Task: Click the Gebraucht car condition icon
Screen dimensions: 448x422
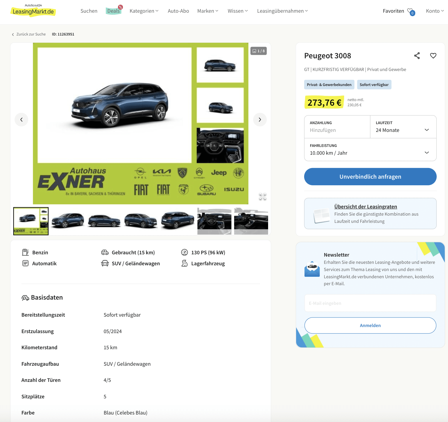Action: pyautogui.click(x=105, y=253)
